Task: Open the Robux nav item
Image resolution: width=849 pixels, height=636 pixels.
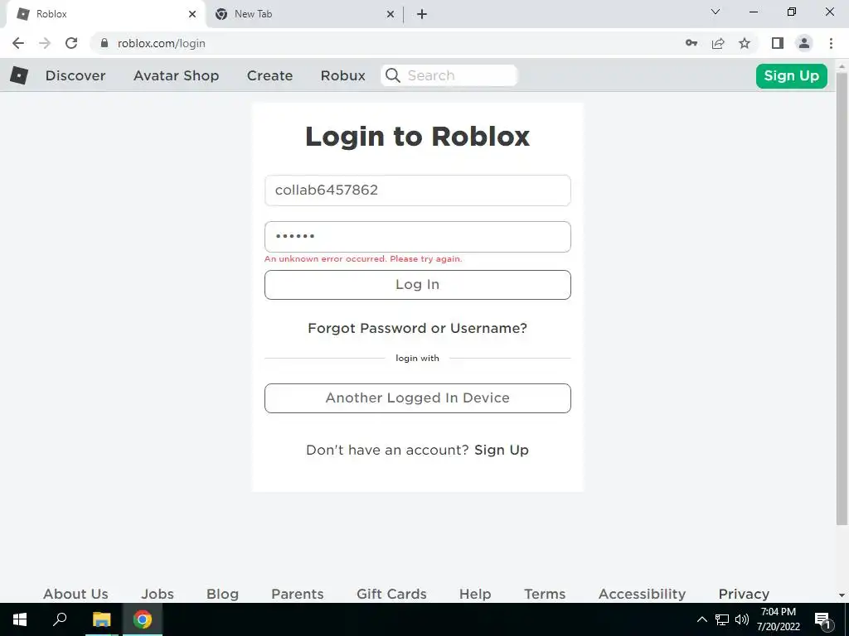Action: pyautogui.click(x=342, y=75)
